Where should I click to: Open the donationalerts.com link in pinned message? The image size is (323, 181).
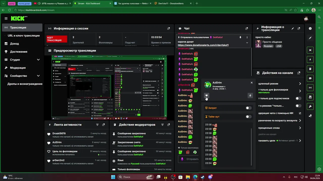[x=203, y=45]
